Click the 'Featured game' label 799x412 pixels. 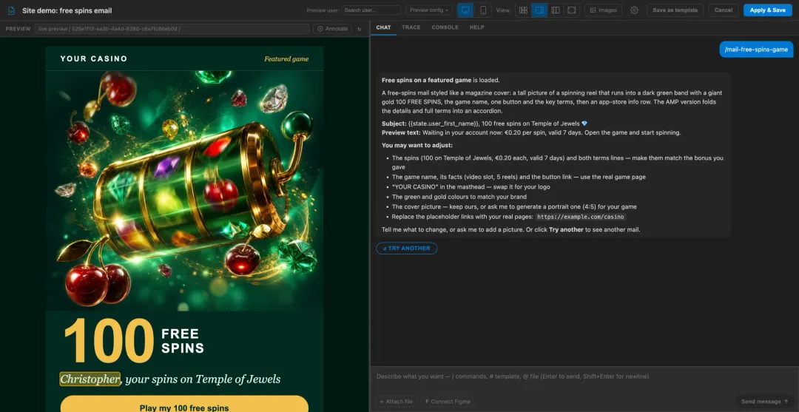[x=286, y=59]
